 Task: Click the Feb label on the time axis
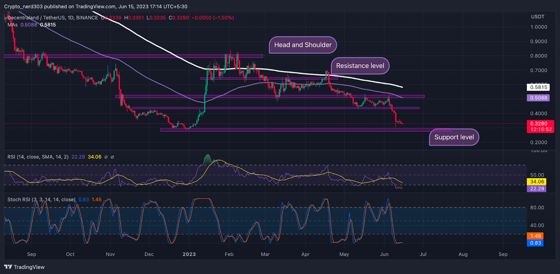click(229, 254)
